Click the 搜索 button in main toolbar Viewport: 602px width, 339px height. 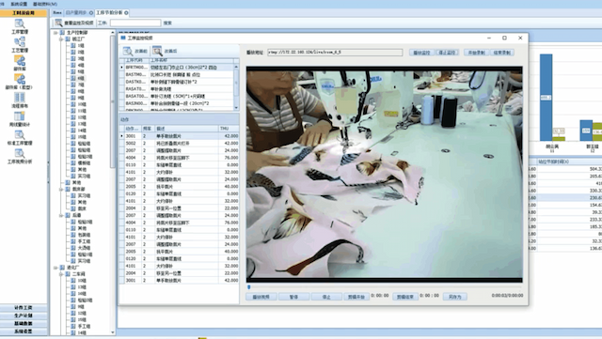167,23
